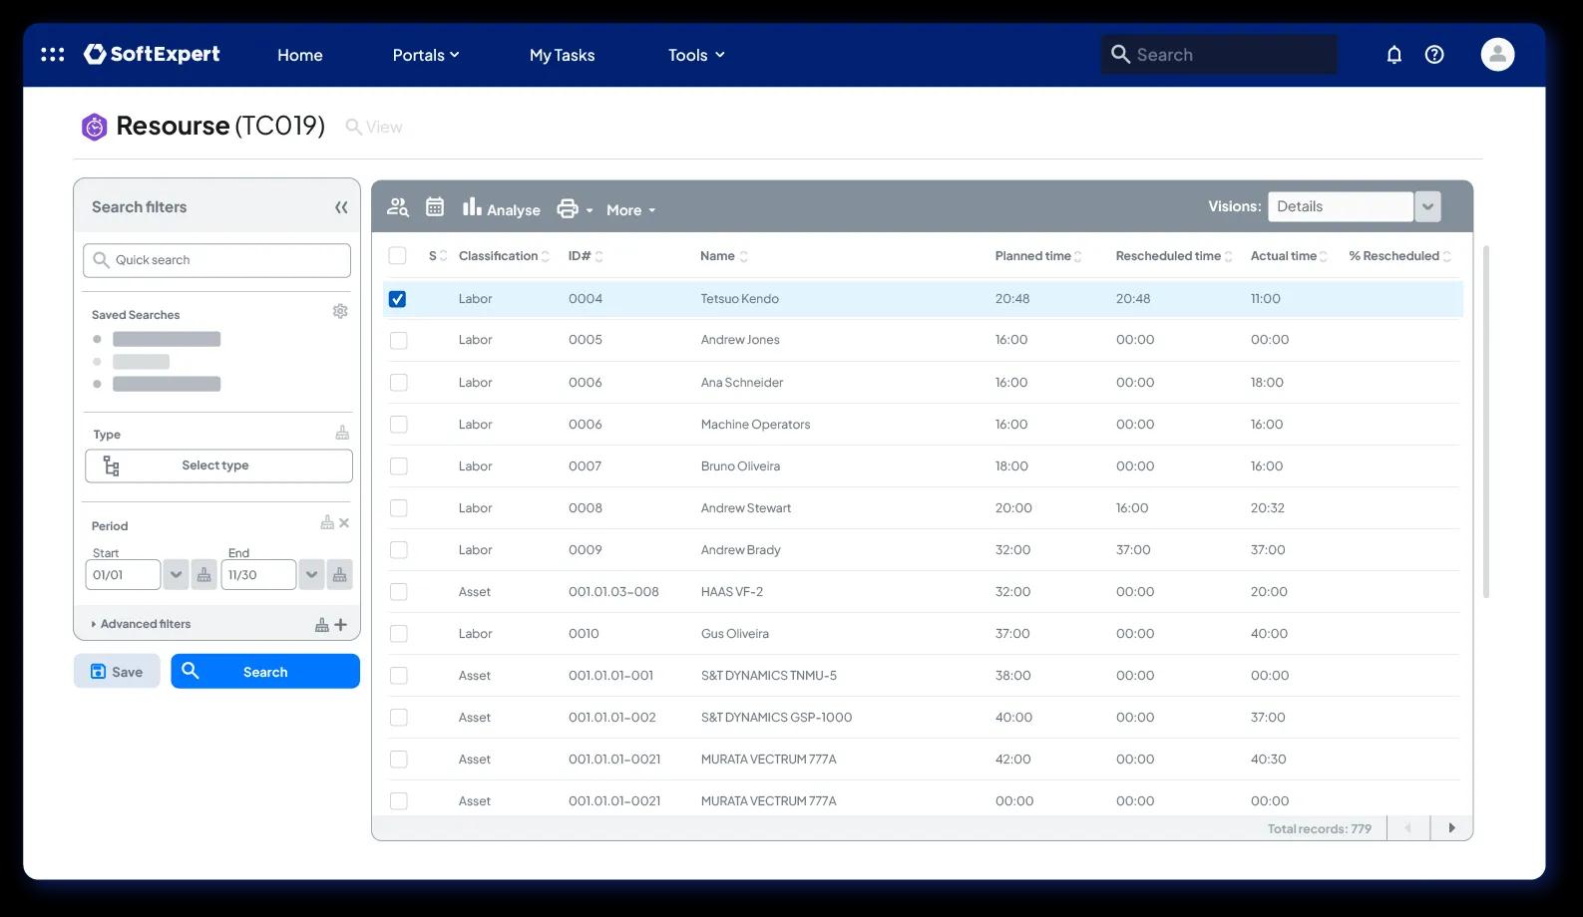1583x917 pixels.
Task: Click the table vertical scrollbar
Action: click(1486, 423)
